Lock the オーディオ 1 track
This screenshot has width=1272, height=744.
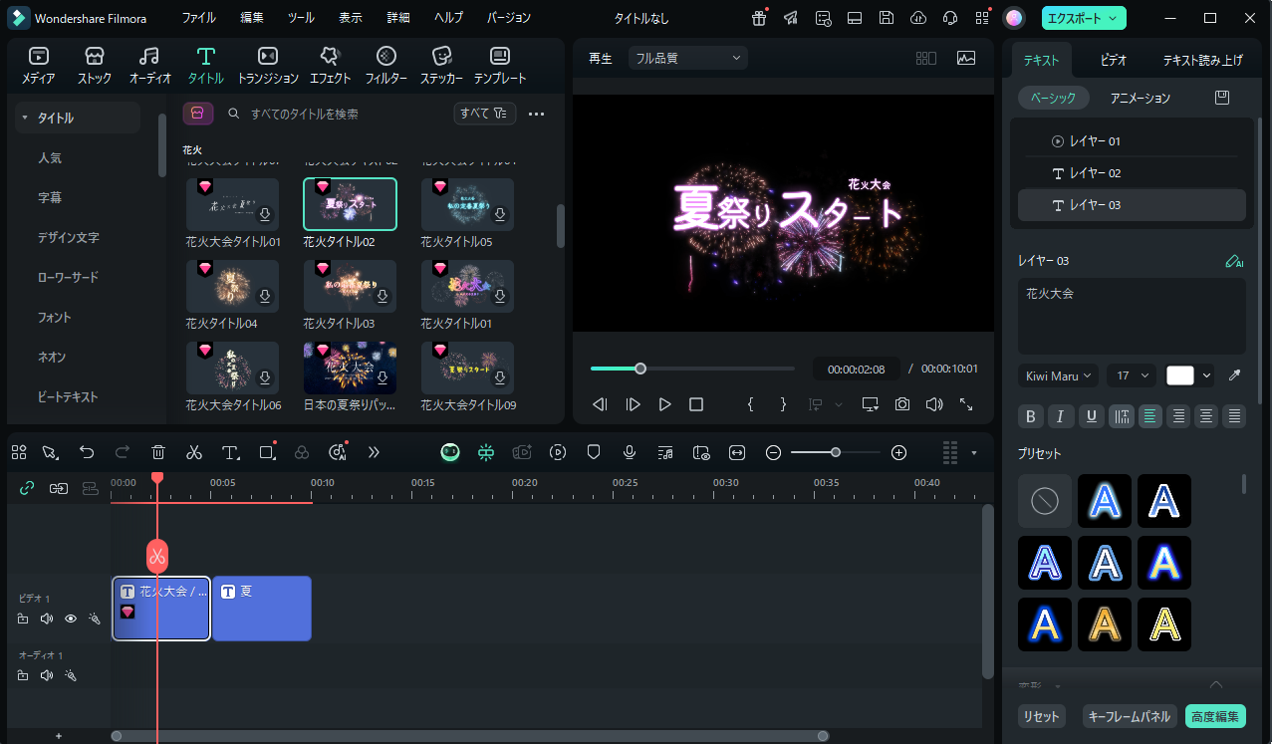point(23,675)
